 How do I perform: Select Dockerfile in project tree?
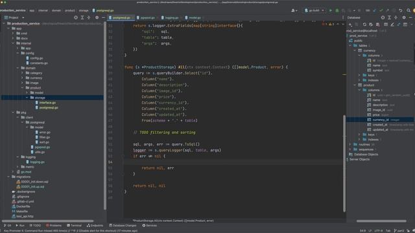(x=23, y=206)
